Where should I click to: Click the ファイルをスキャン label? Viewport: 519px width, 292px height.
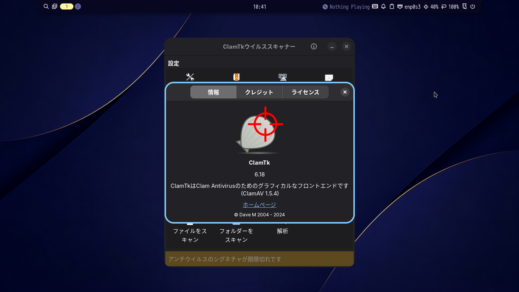190,235
